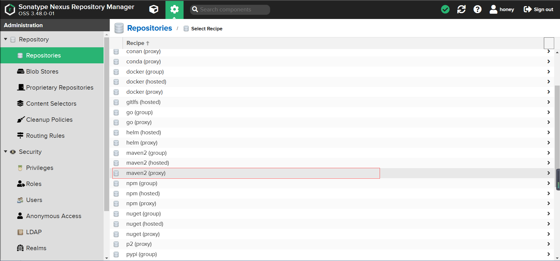
Task: Open Anonymous Access in the sidebar
Action: (52, 216)
